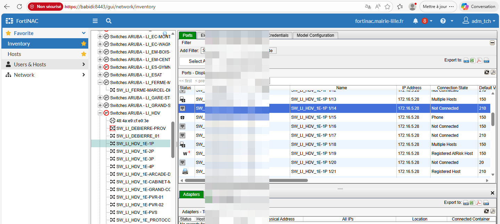Collapse the Favorite section
Image resolution: width=500 pixels, height=224 pixels.
point(83,33)
